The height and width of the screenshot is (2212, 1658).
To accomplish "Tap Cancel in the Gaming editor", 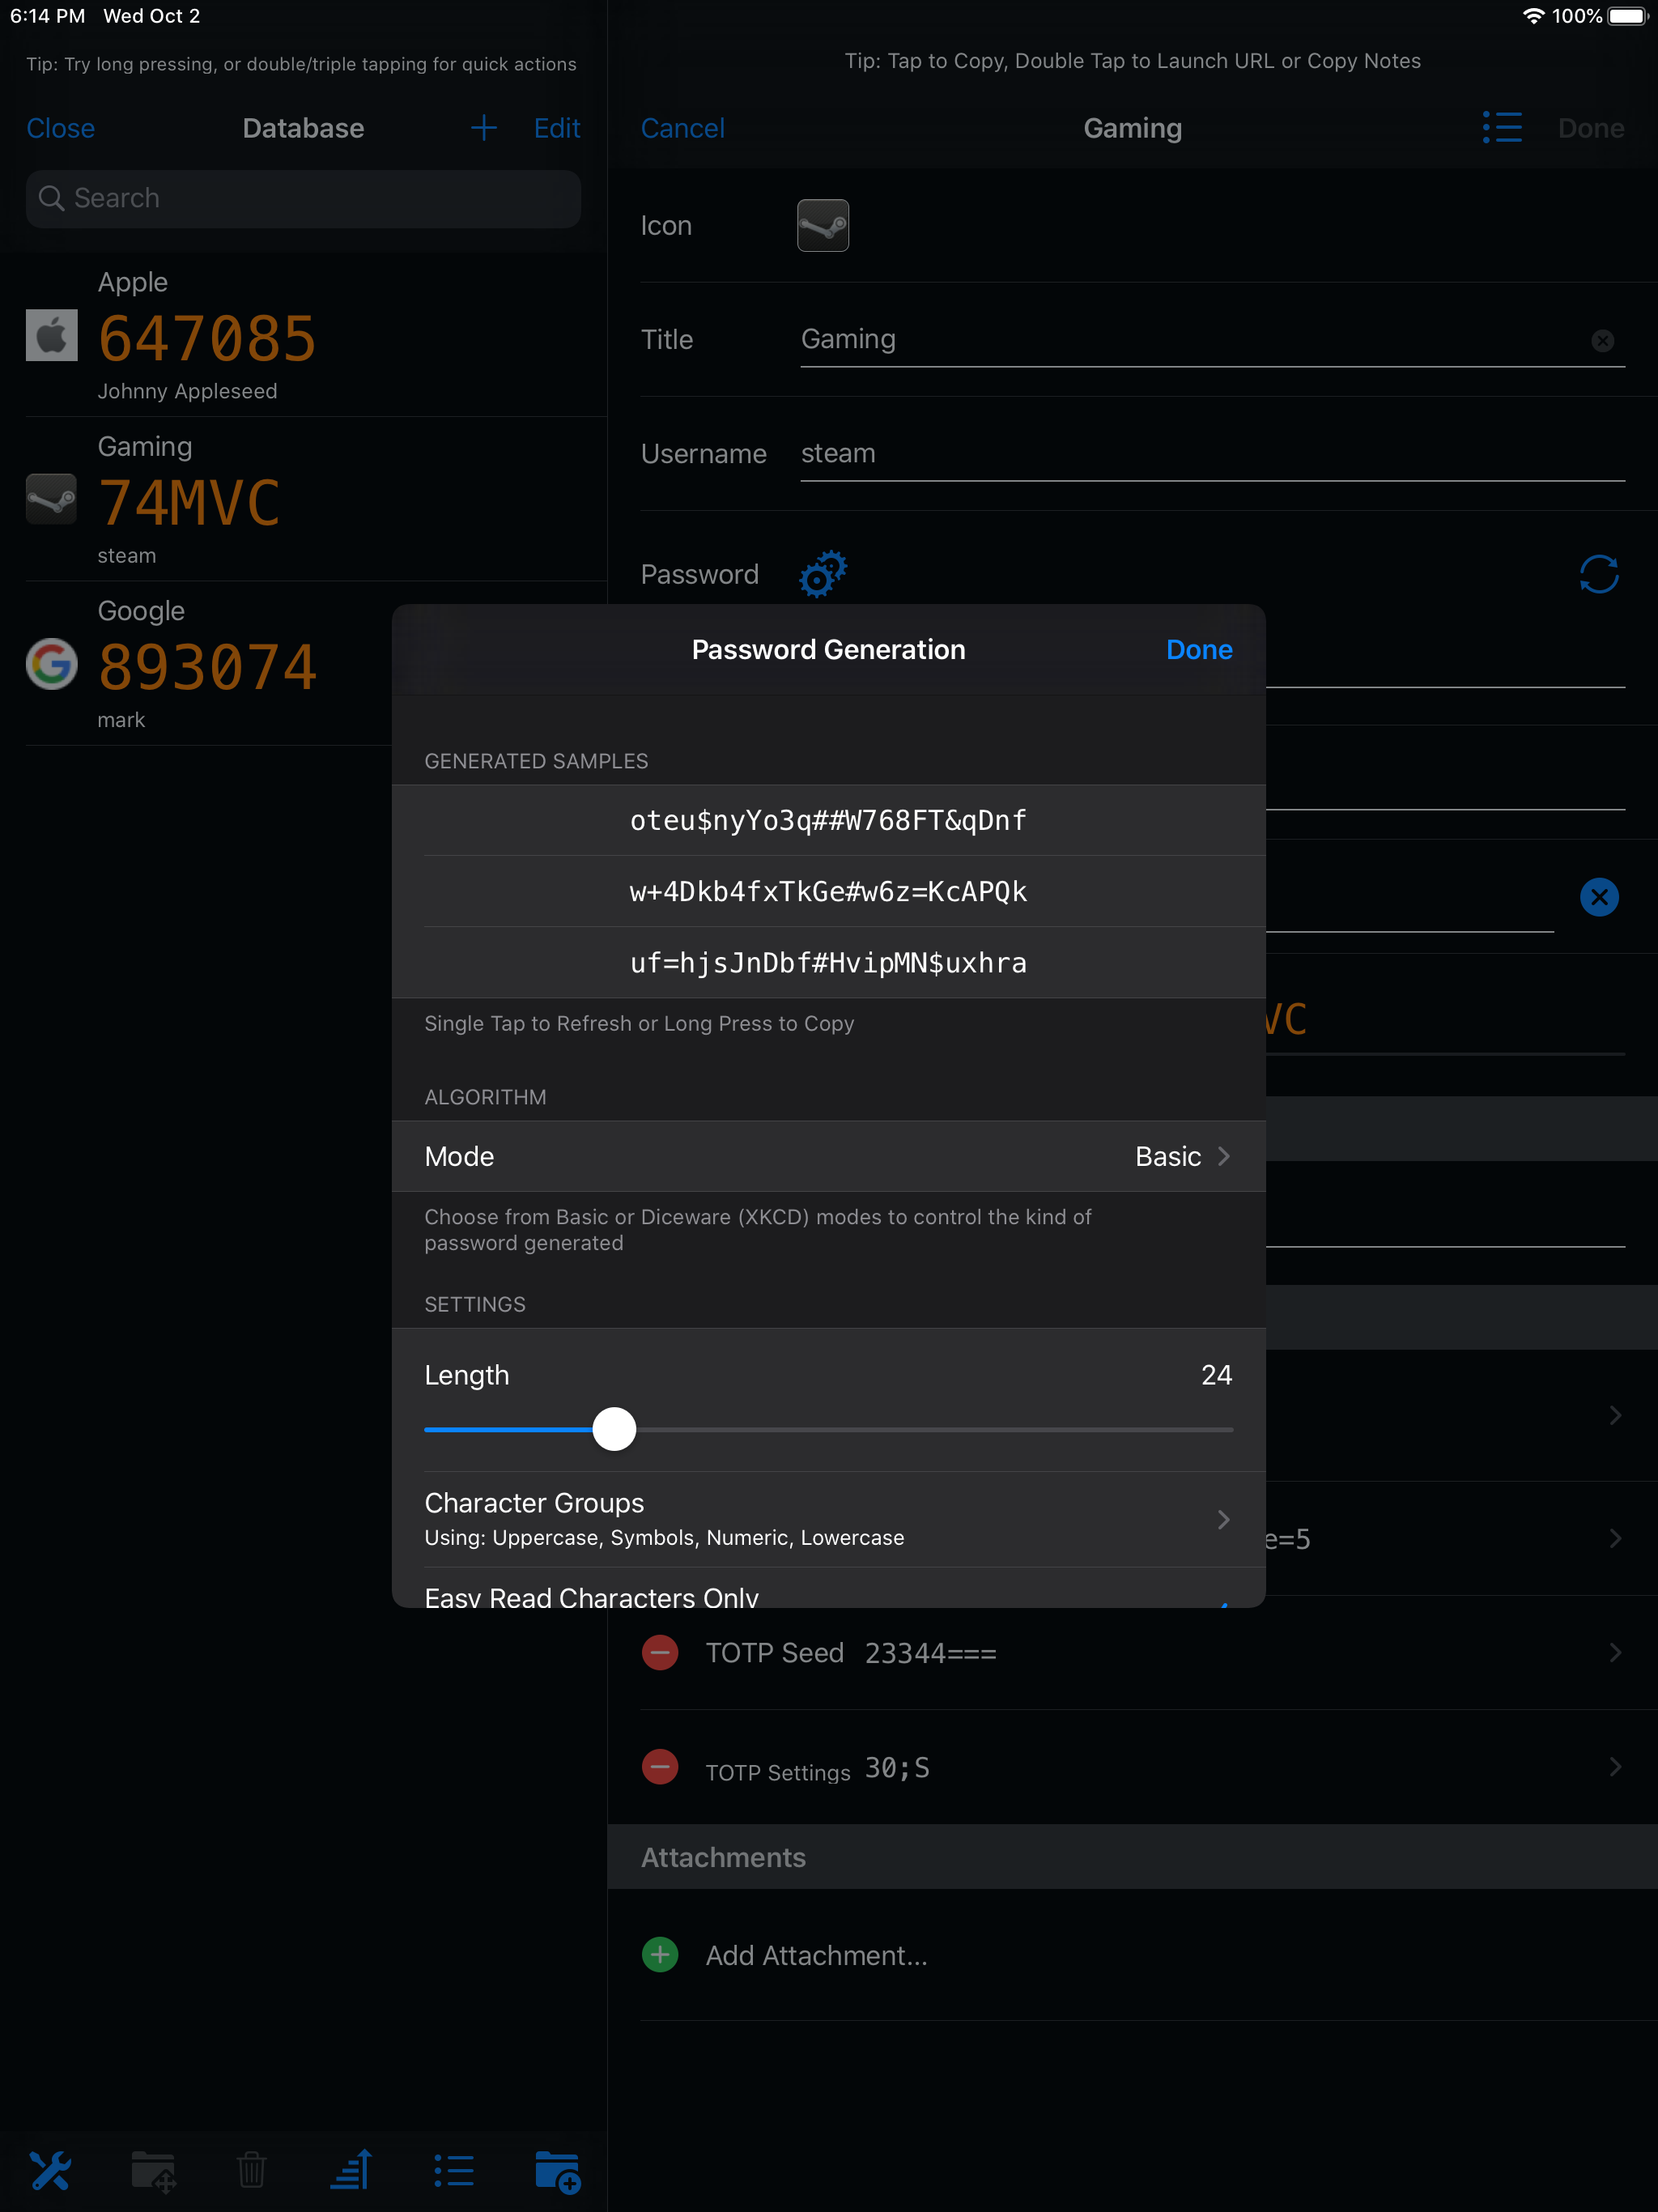I will tap(682, 128).
